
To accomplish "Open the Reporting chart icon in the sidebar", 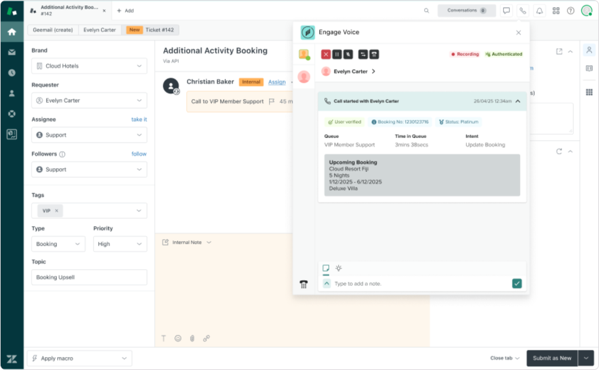I will [x=12, y=134].
